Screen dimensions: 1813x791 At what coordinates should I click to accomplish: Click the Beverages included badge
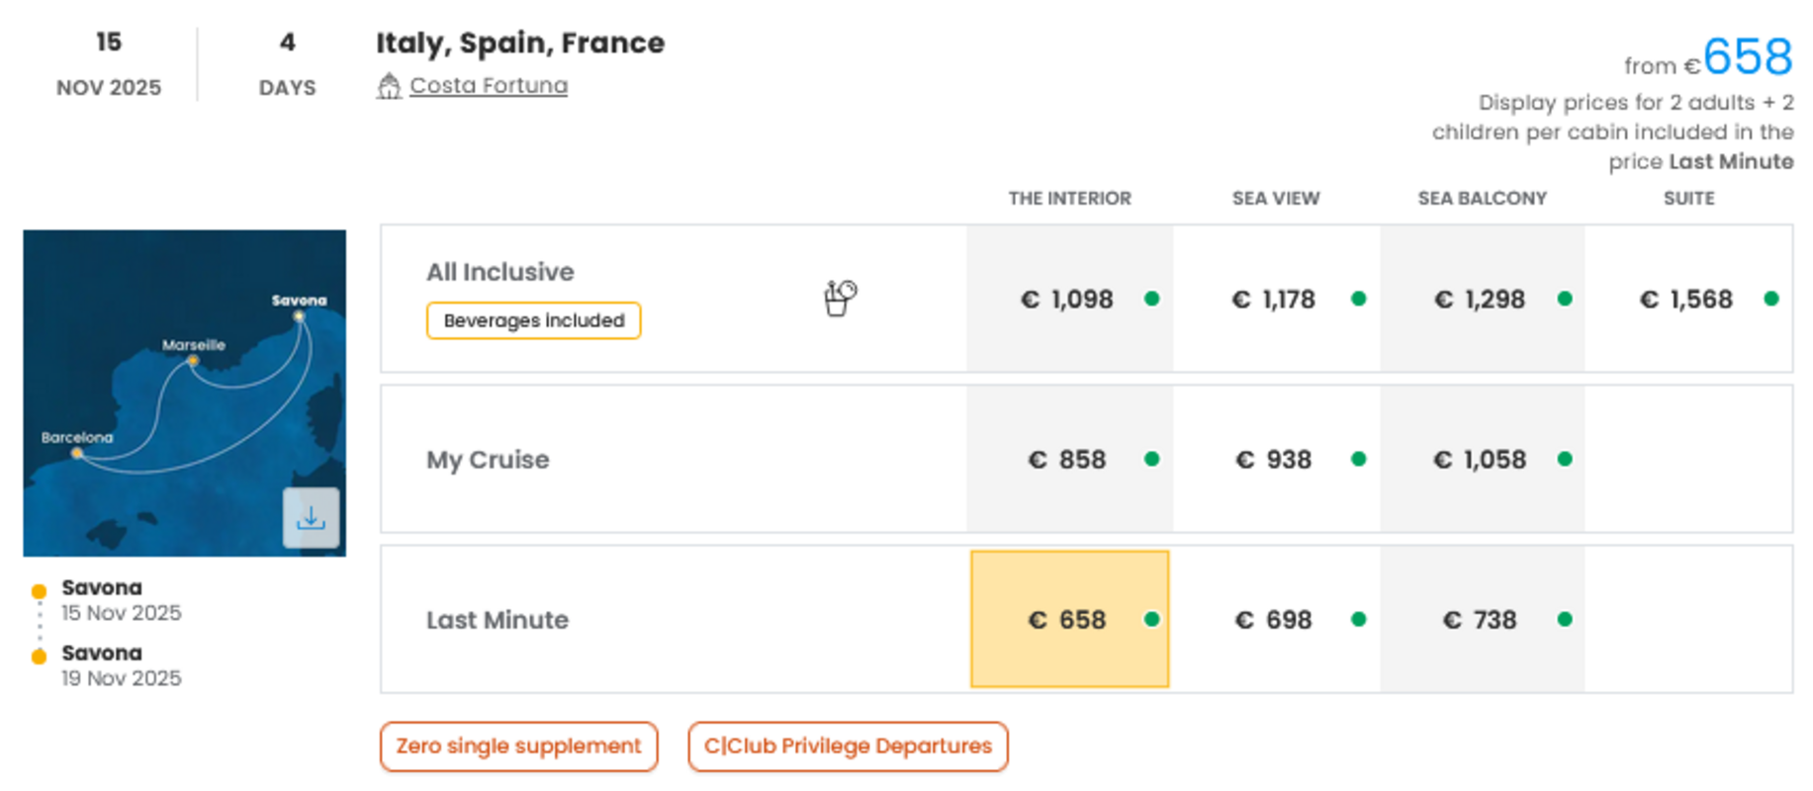(x=533, y=320)
